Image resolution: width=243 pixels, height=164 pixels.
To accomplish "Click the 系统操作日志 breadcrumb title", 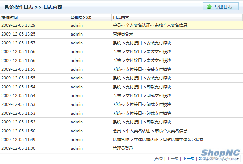I will click(19, 7).
